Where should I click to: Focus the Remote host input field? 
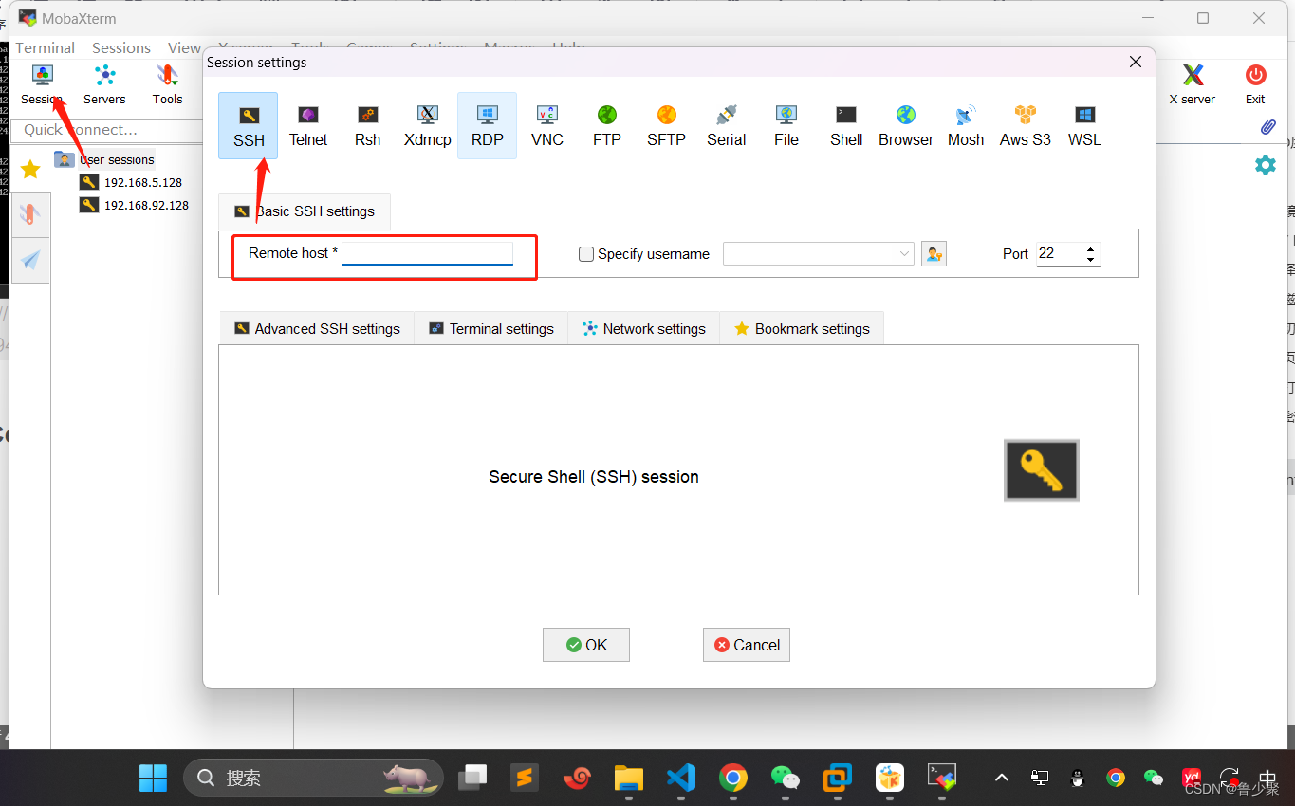pyautogui.click(x=427, y=253)
